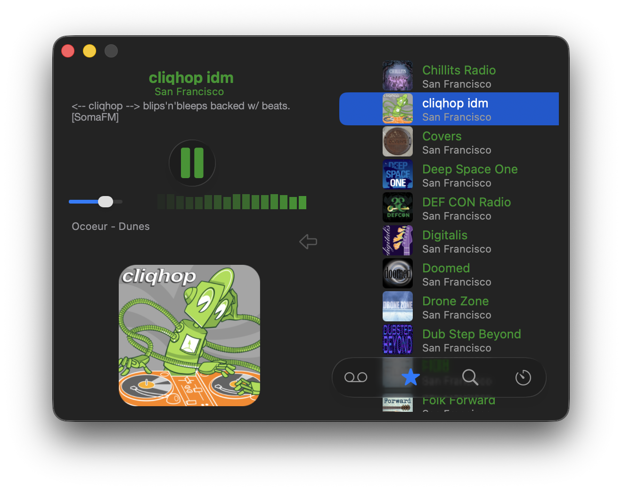622x491 pixels.
Task: Click the Chillits Radio station icon
Action: click(398, 76)
